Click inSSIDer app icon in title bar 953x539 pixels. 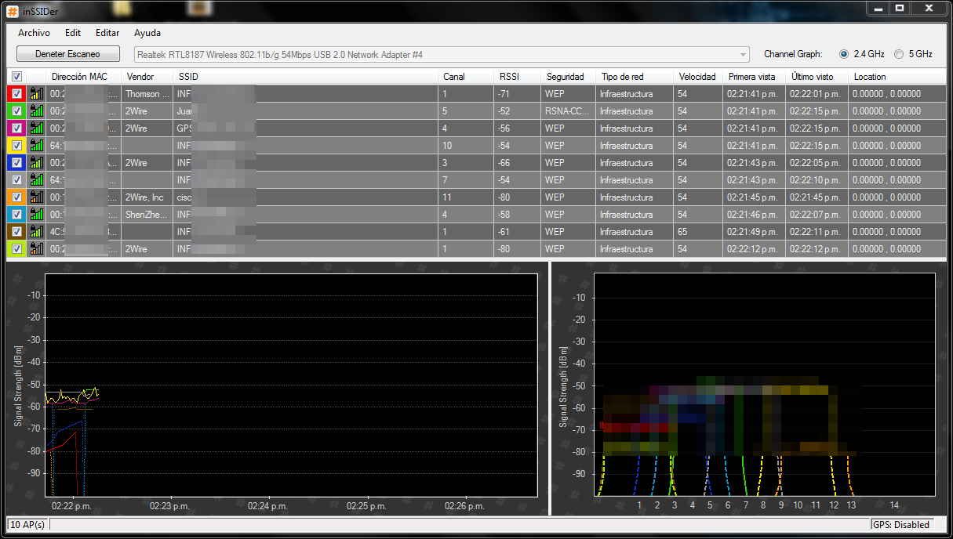(x=13, y=9)
